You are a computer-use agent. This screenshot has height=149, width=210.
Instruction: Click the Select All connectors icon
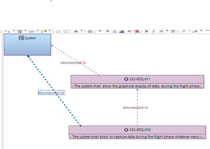click(x=20, y=31)
